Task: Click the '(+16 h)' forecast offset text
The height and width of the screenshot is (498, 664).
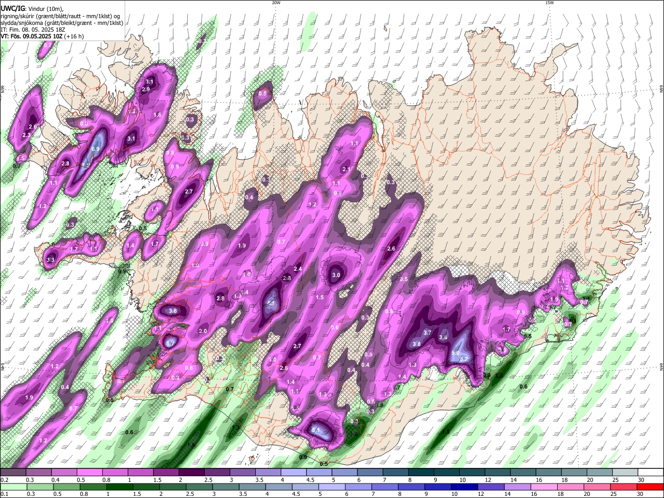Action: (x=75, y=36)
